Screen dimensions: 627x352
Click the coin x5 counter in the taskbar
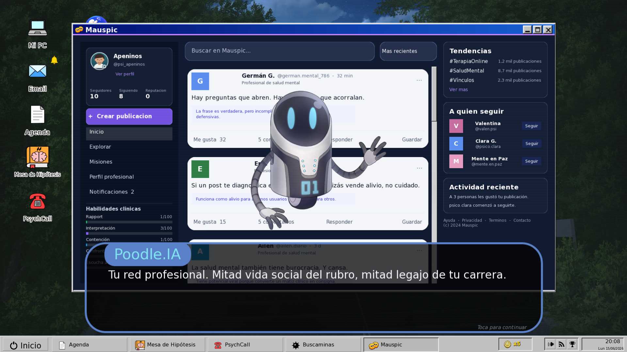pyautogui.click(x=515, y=344)
